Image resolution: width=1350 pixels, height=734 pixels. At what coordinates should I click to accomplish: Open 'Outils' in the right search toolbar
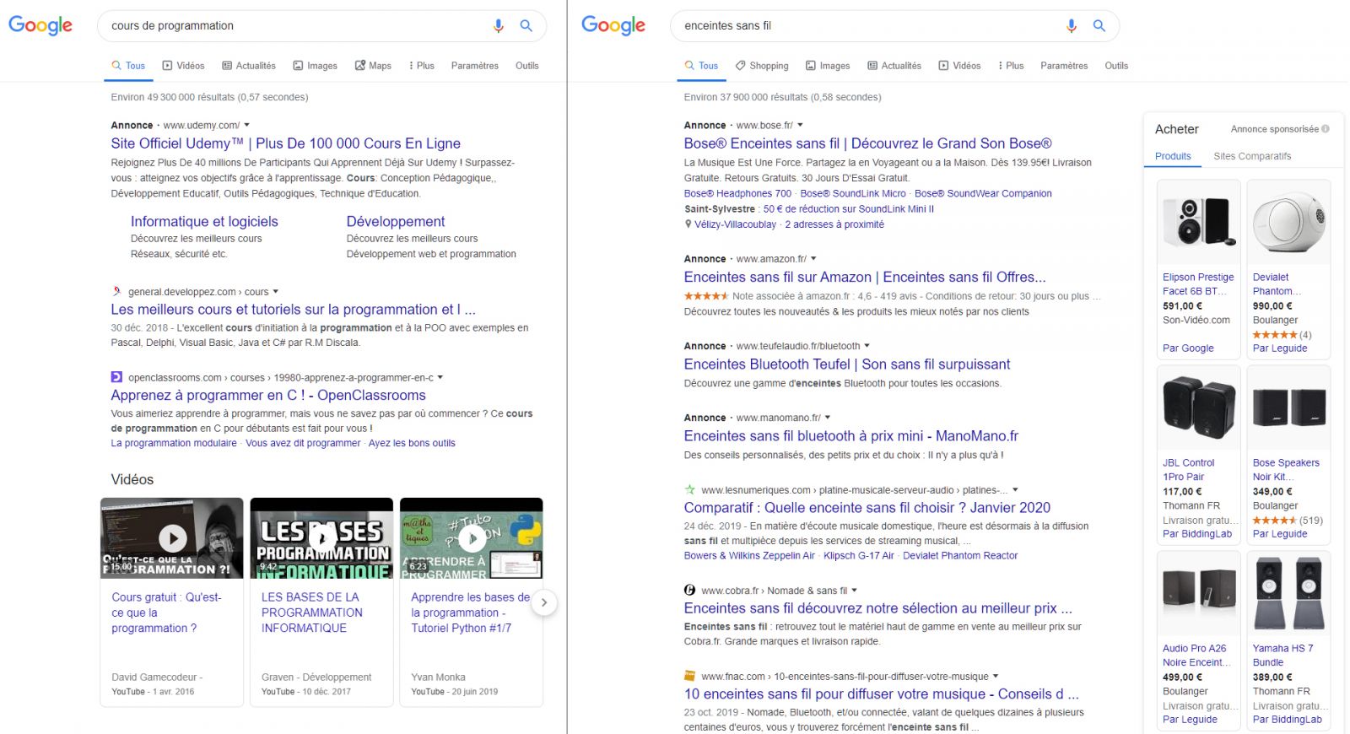point(1115,66)
